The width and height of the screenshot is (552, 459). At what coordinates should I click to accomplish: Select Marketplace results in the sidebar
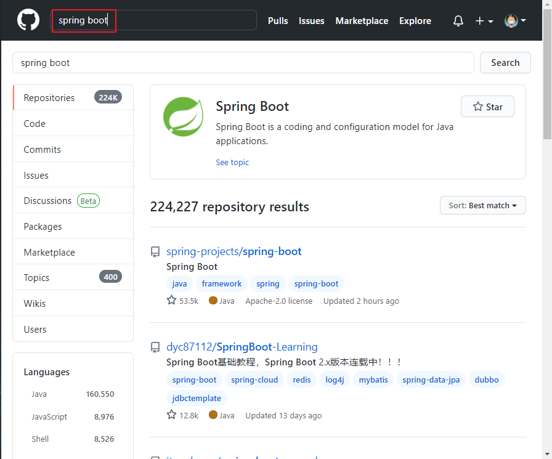[x=73, y=252]
